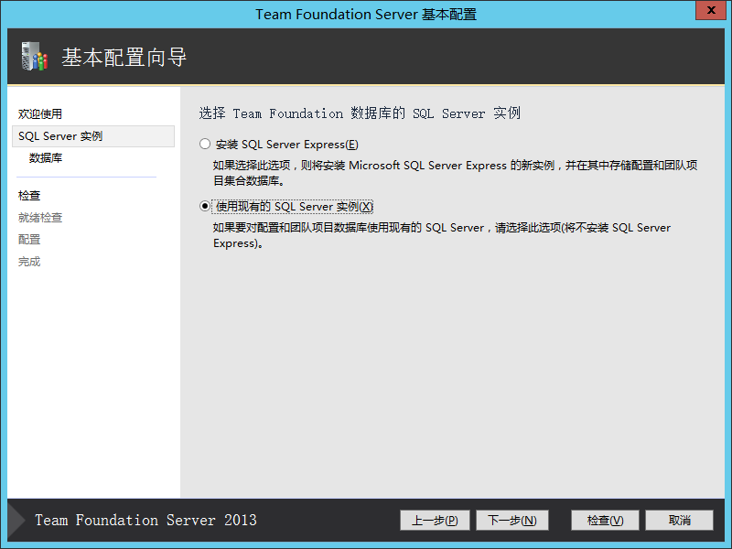Viewport: 732px width, 549px height.
Task: Select the 就绪检查 step in sidebar
Action: 40,218
